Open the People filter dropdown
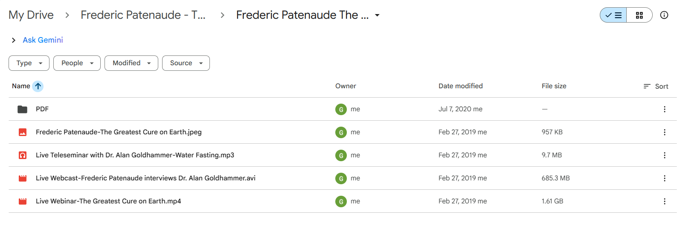 pyautogui.click(x=77, y=63)
